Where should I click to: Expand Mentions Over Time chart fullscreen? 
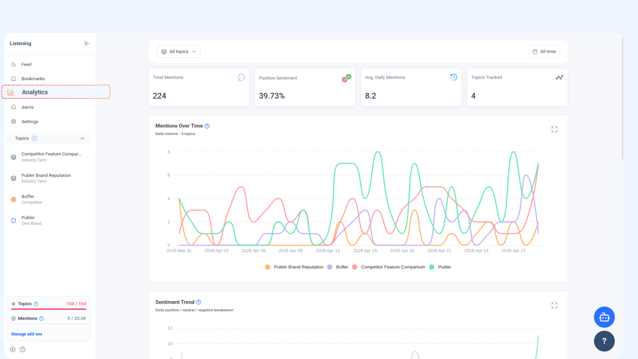pyautogui.click(x=554, y=129)
